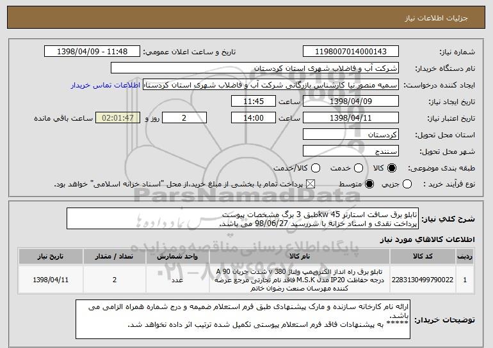The width and height of the screenshot is (493, 348).
Task: Click the شماره نیاز field 1198007014000143
Action: [x=351, y=52]
